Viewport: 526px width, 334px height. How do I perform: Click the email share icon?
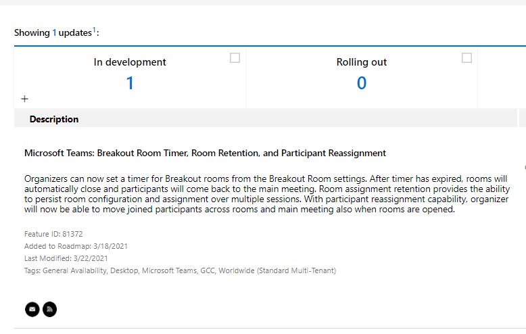pos(32,309)
